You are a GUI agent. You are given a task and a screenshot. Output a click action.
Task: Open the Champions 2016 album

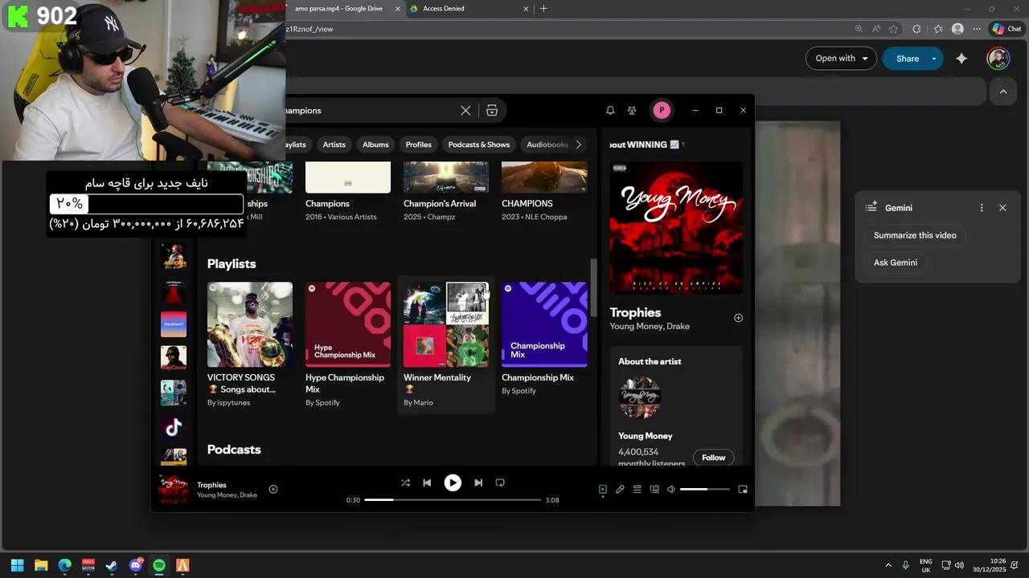348,191
